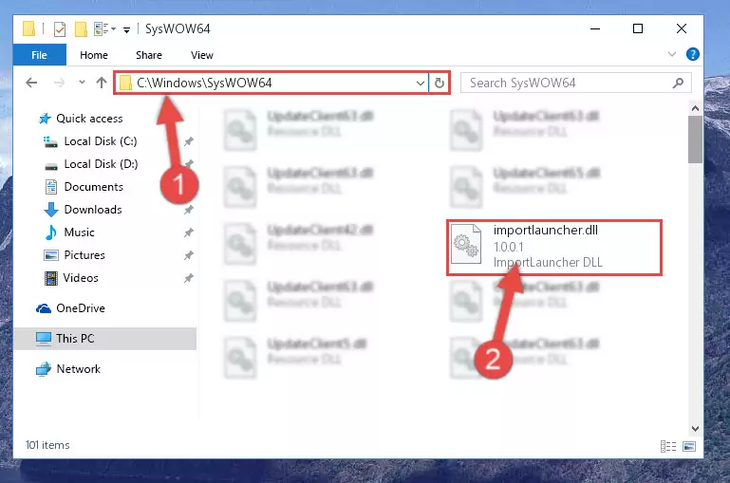Refresh the SysWOW64 folder view
Image resolution: width=730 pixels, height=483 pixels.
coord(439,84)
